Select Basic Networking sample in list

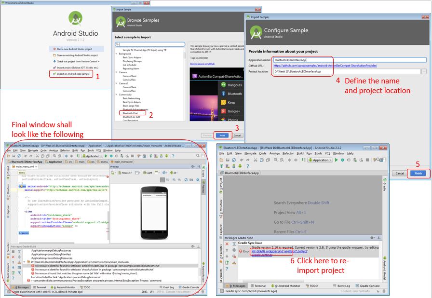pos(131,98)
